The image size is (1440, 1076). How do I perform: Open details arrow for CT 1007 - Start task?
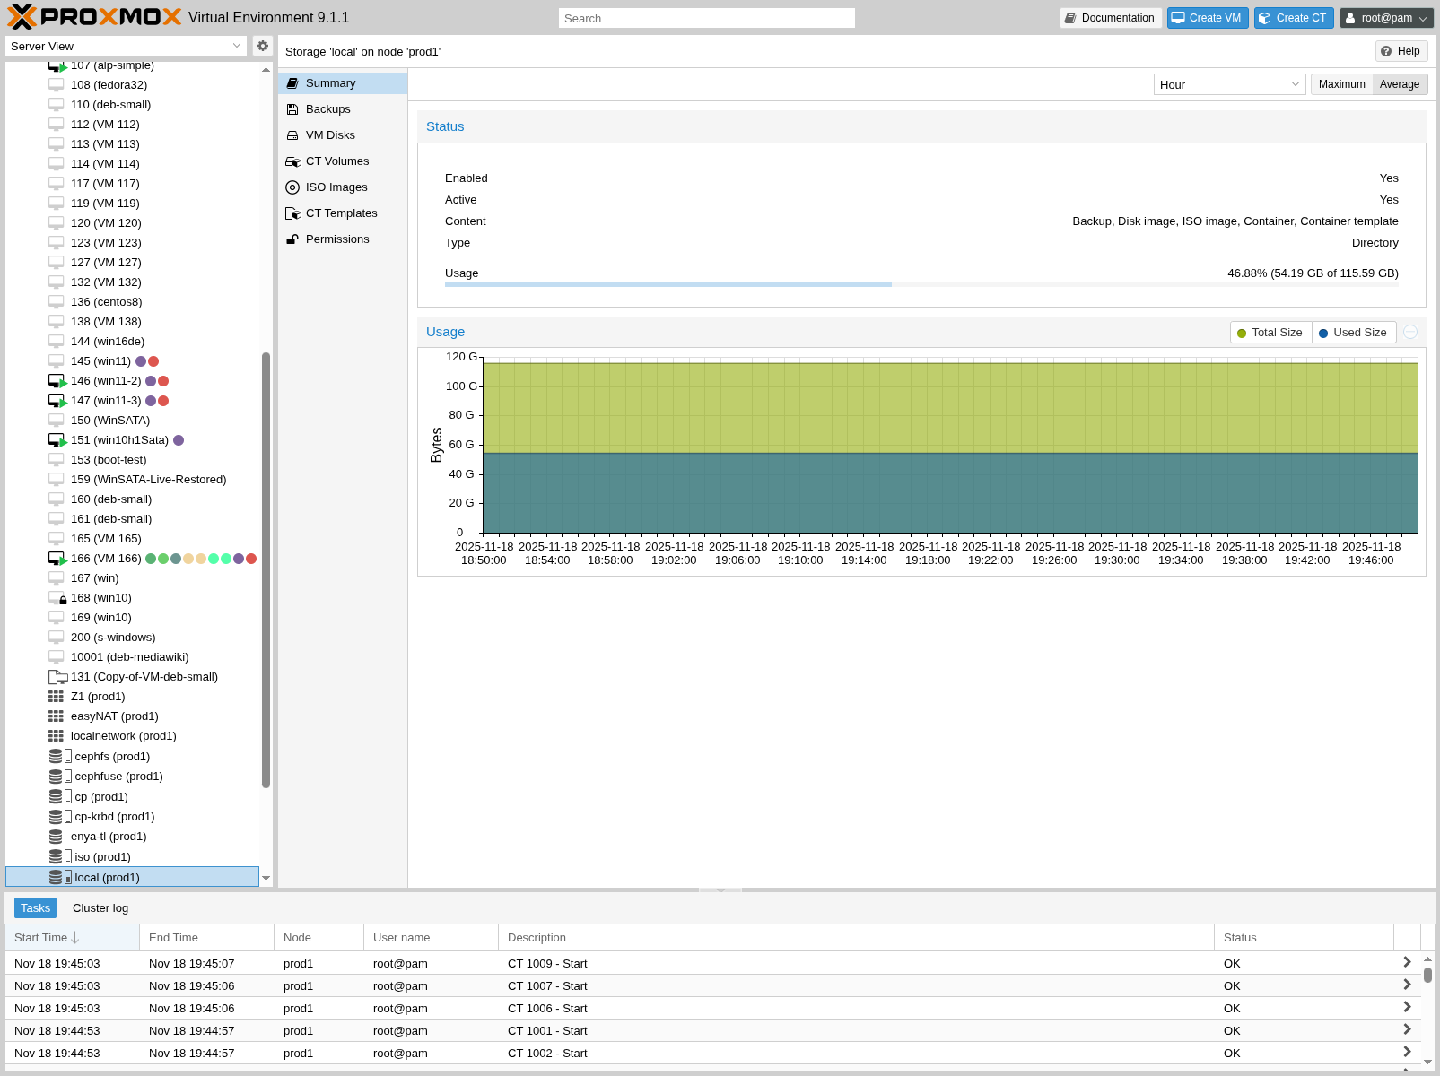(1407, 985)
